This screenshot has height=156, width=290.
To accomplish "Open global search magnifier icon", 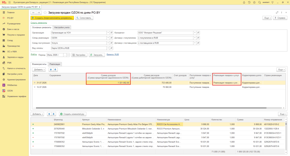I will click(259, 2).
